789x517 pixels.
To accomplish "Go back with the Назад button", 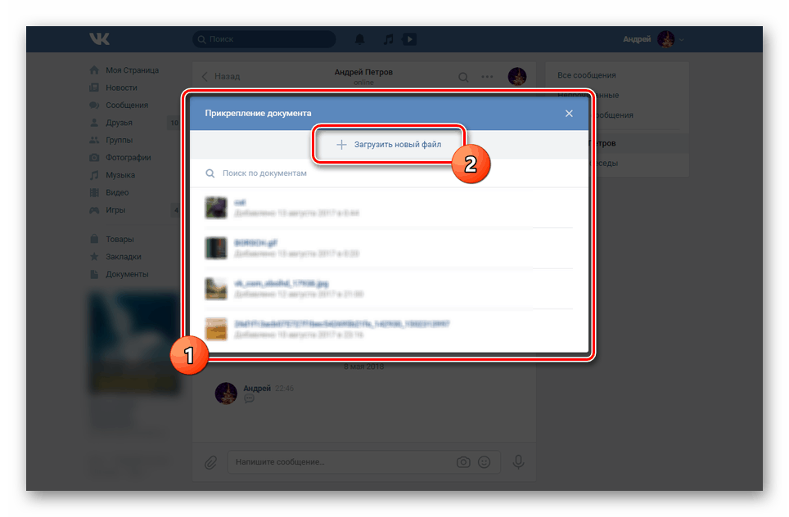I will [221, 76].
